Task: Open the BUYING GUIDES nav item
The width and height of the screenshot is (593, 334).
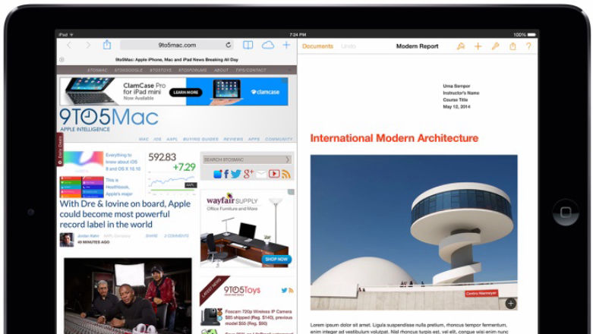Action: pos(200,140)
